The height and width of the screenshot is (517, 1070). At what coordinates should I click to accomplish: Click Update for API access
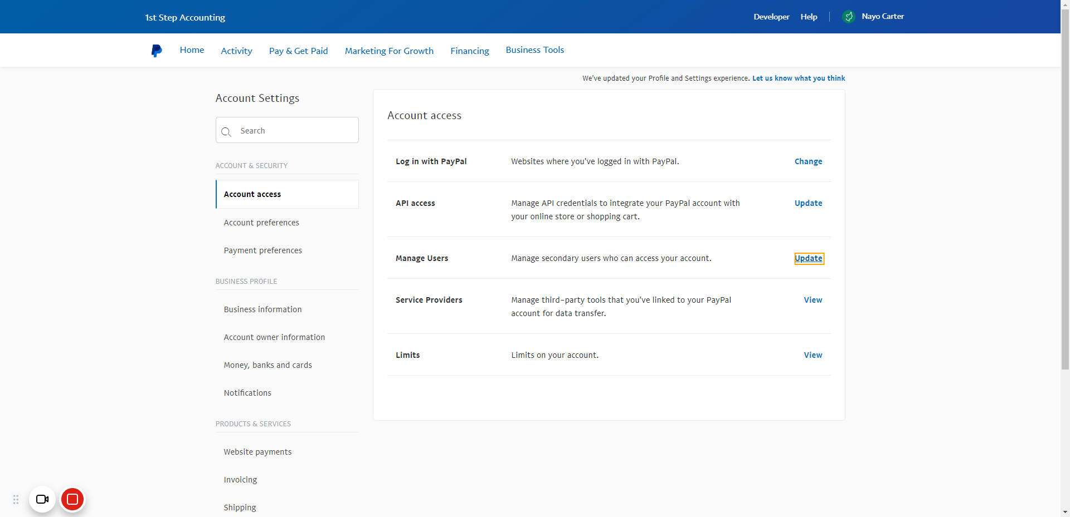tap(808, 203)
